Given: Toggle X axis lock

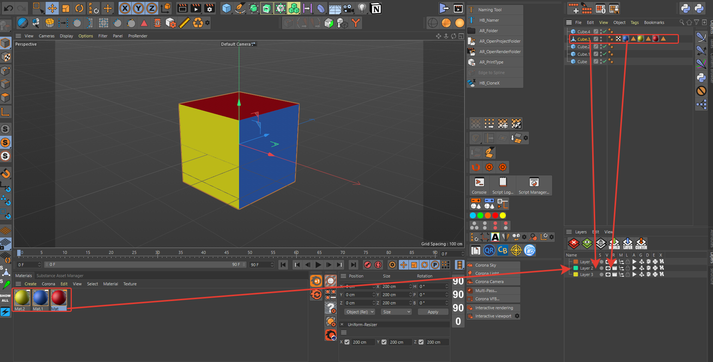Looking at the screenshot, I should [x=125, y=8].
